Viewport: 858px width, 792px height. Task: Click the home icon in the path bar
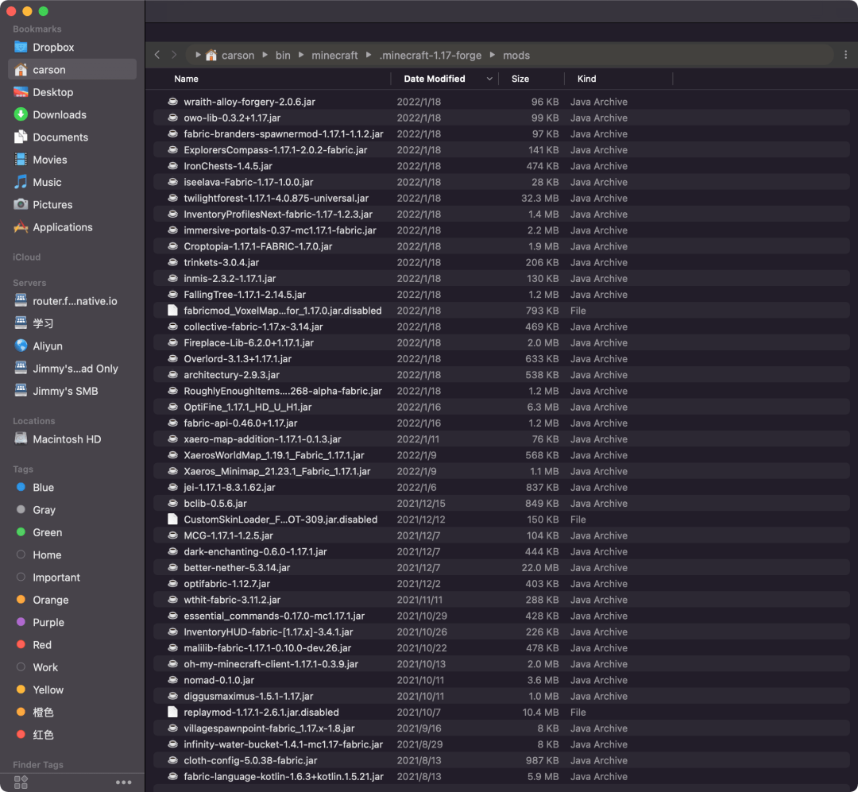pos(211,56)
